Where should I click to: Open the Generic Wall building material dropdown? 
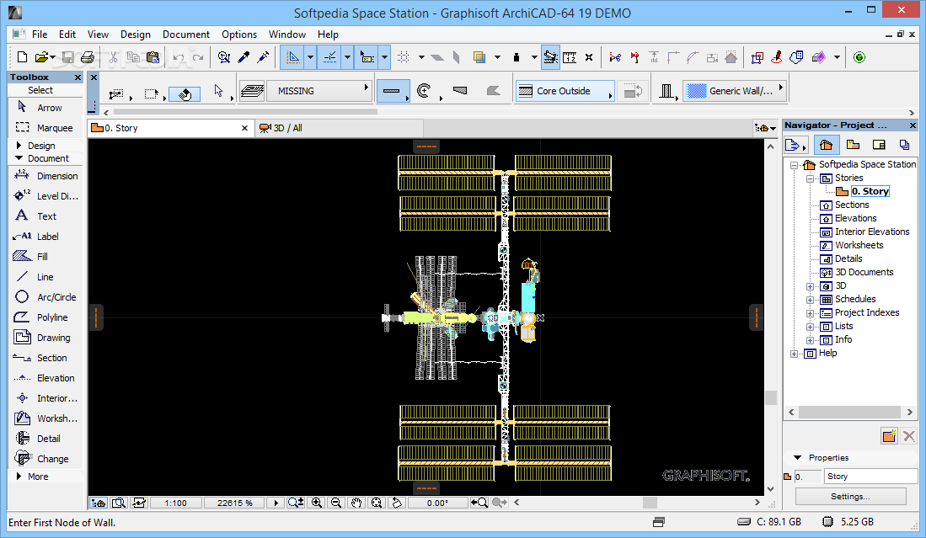click(x=735, y=91)
